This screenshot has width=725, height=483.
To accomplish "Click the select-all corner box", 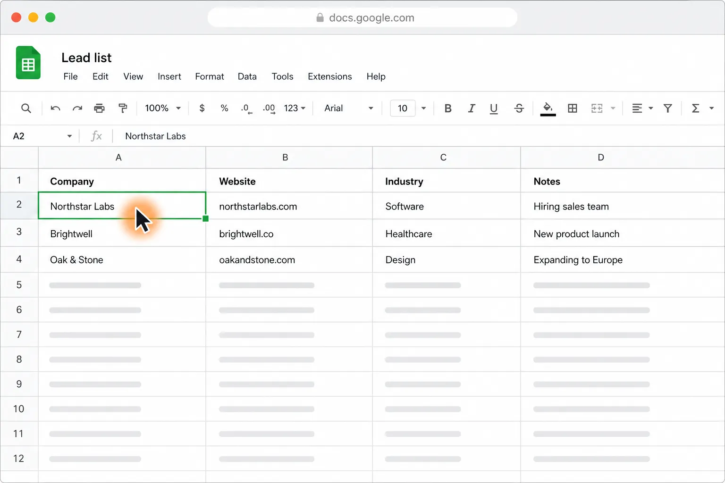I will 19,158.
